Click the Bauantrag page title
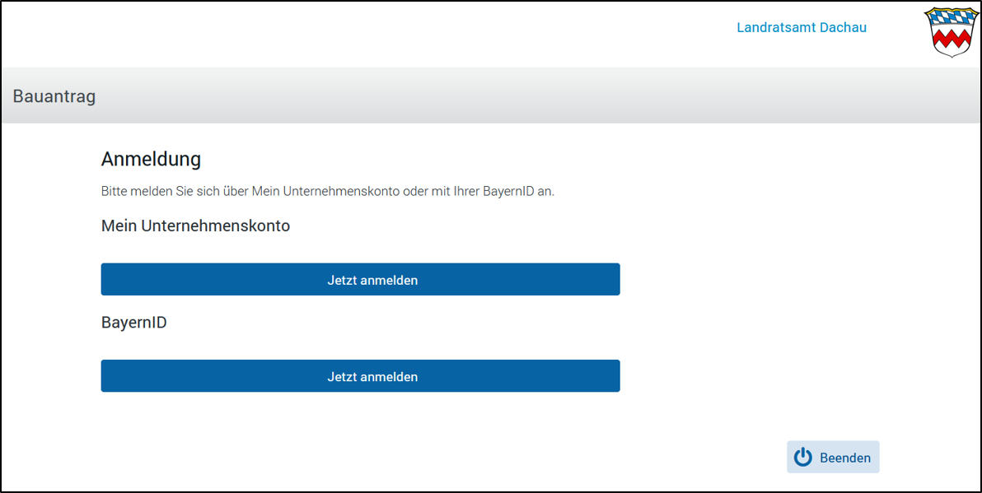 tap(54, 96)
